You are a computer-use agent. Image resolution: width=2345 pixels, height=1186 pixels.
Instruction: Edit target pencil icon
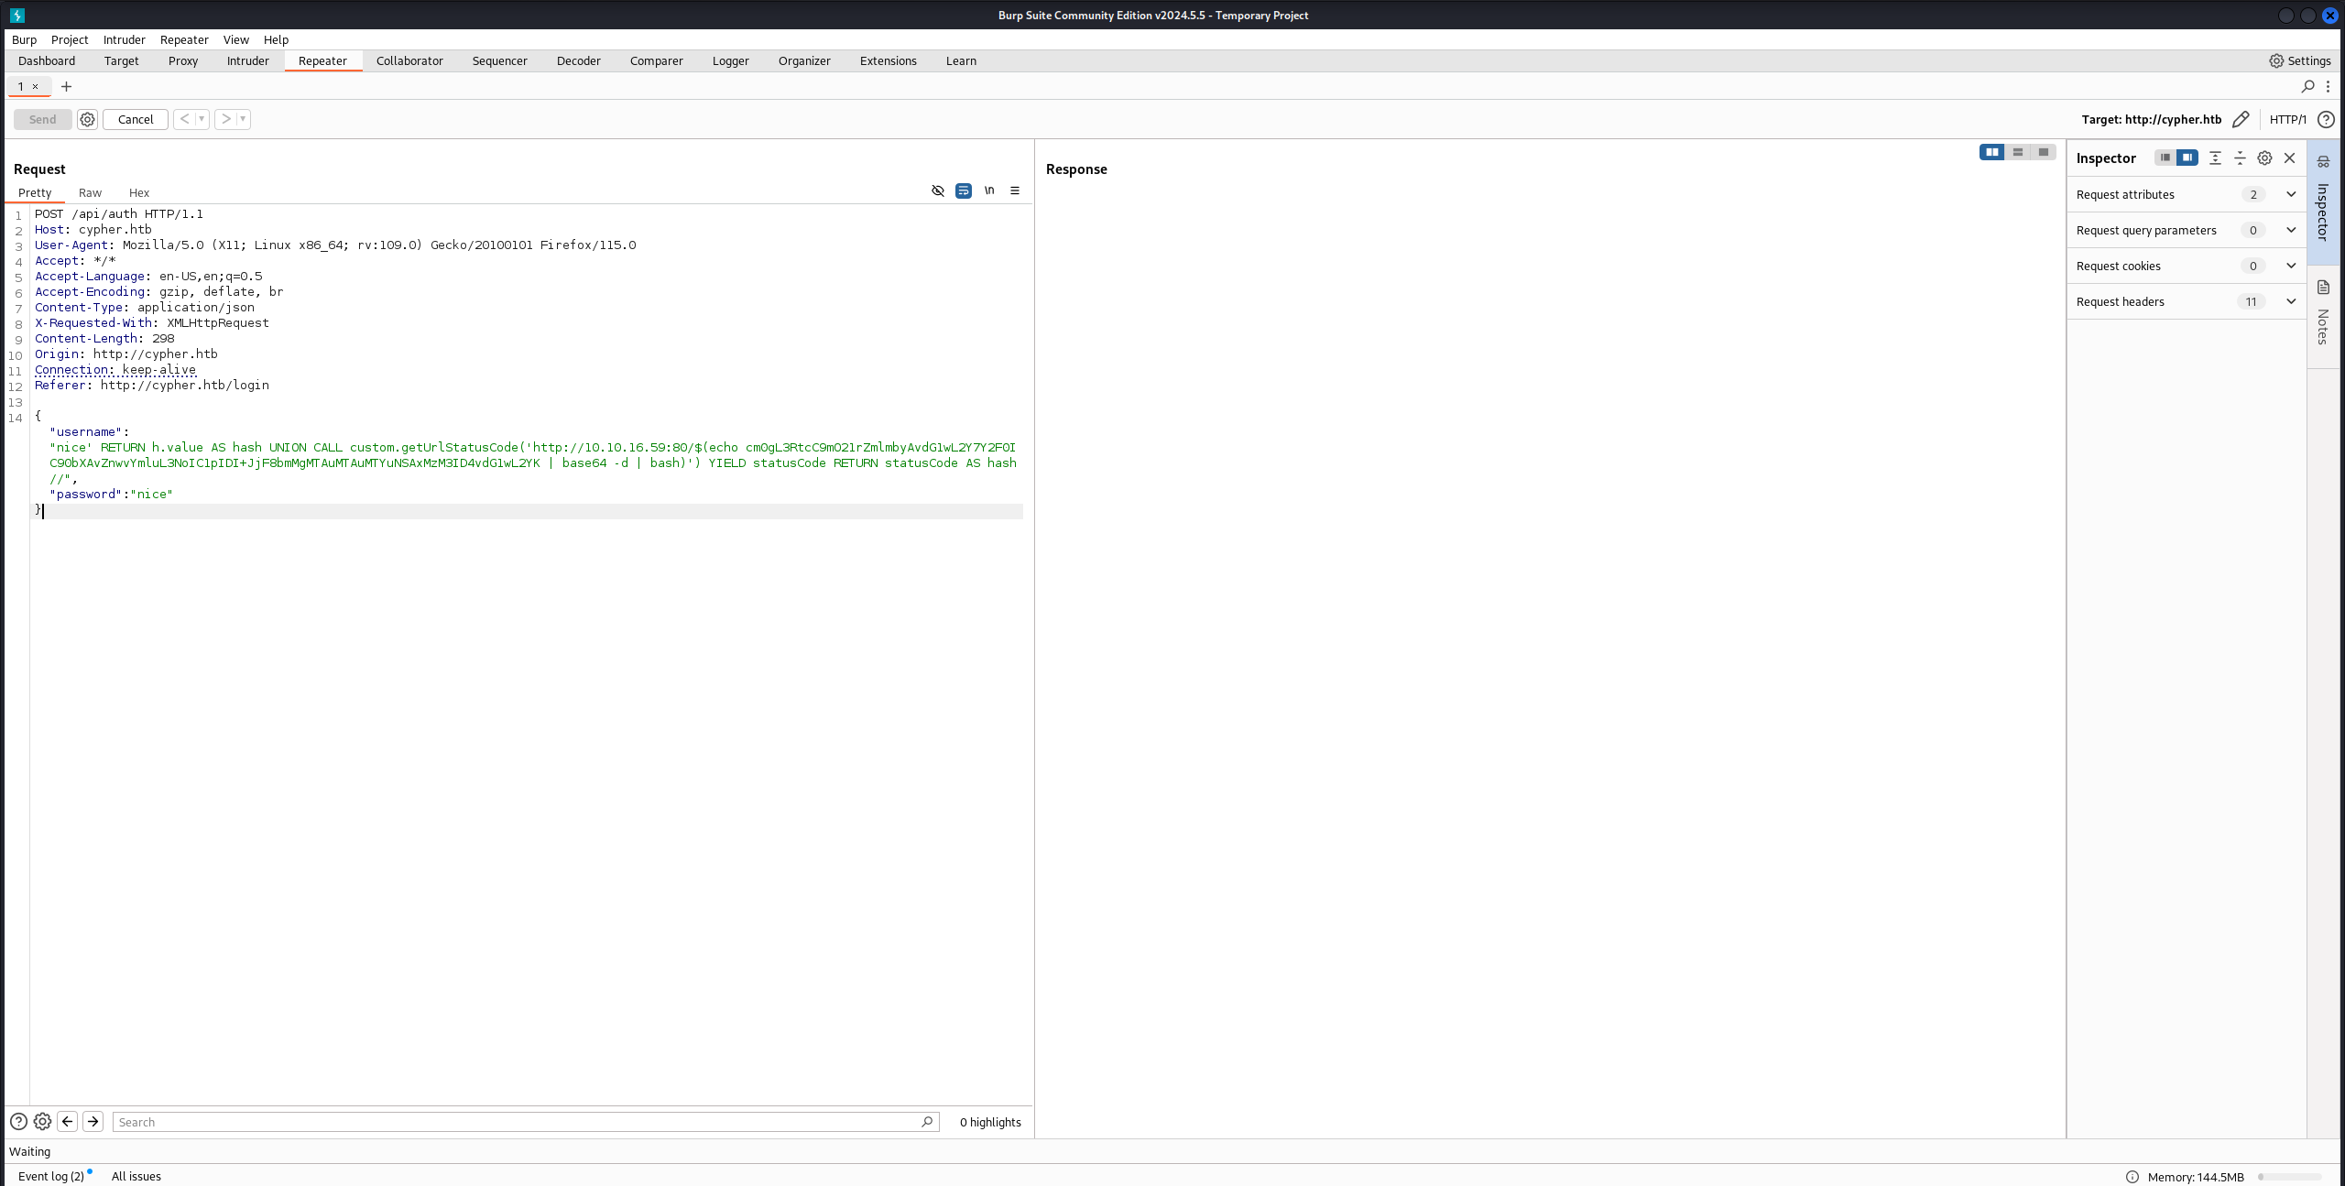[2241, 119]
